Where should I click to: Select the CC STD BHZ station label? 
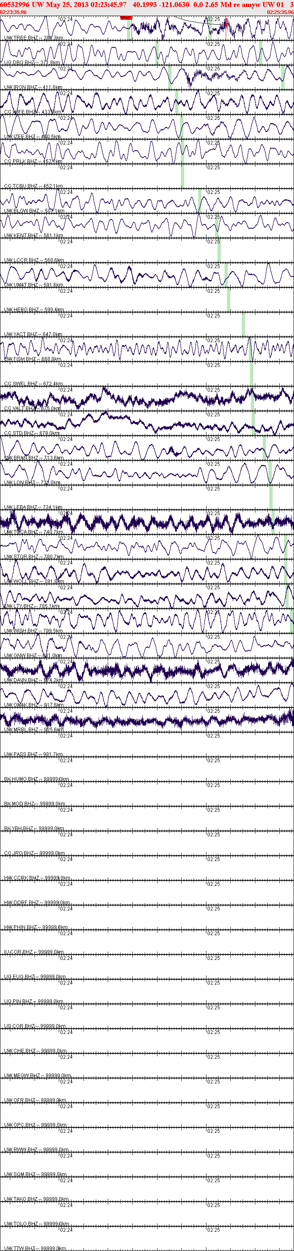coord(32,433)
